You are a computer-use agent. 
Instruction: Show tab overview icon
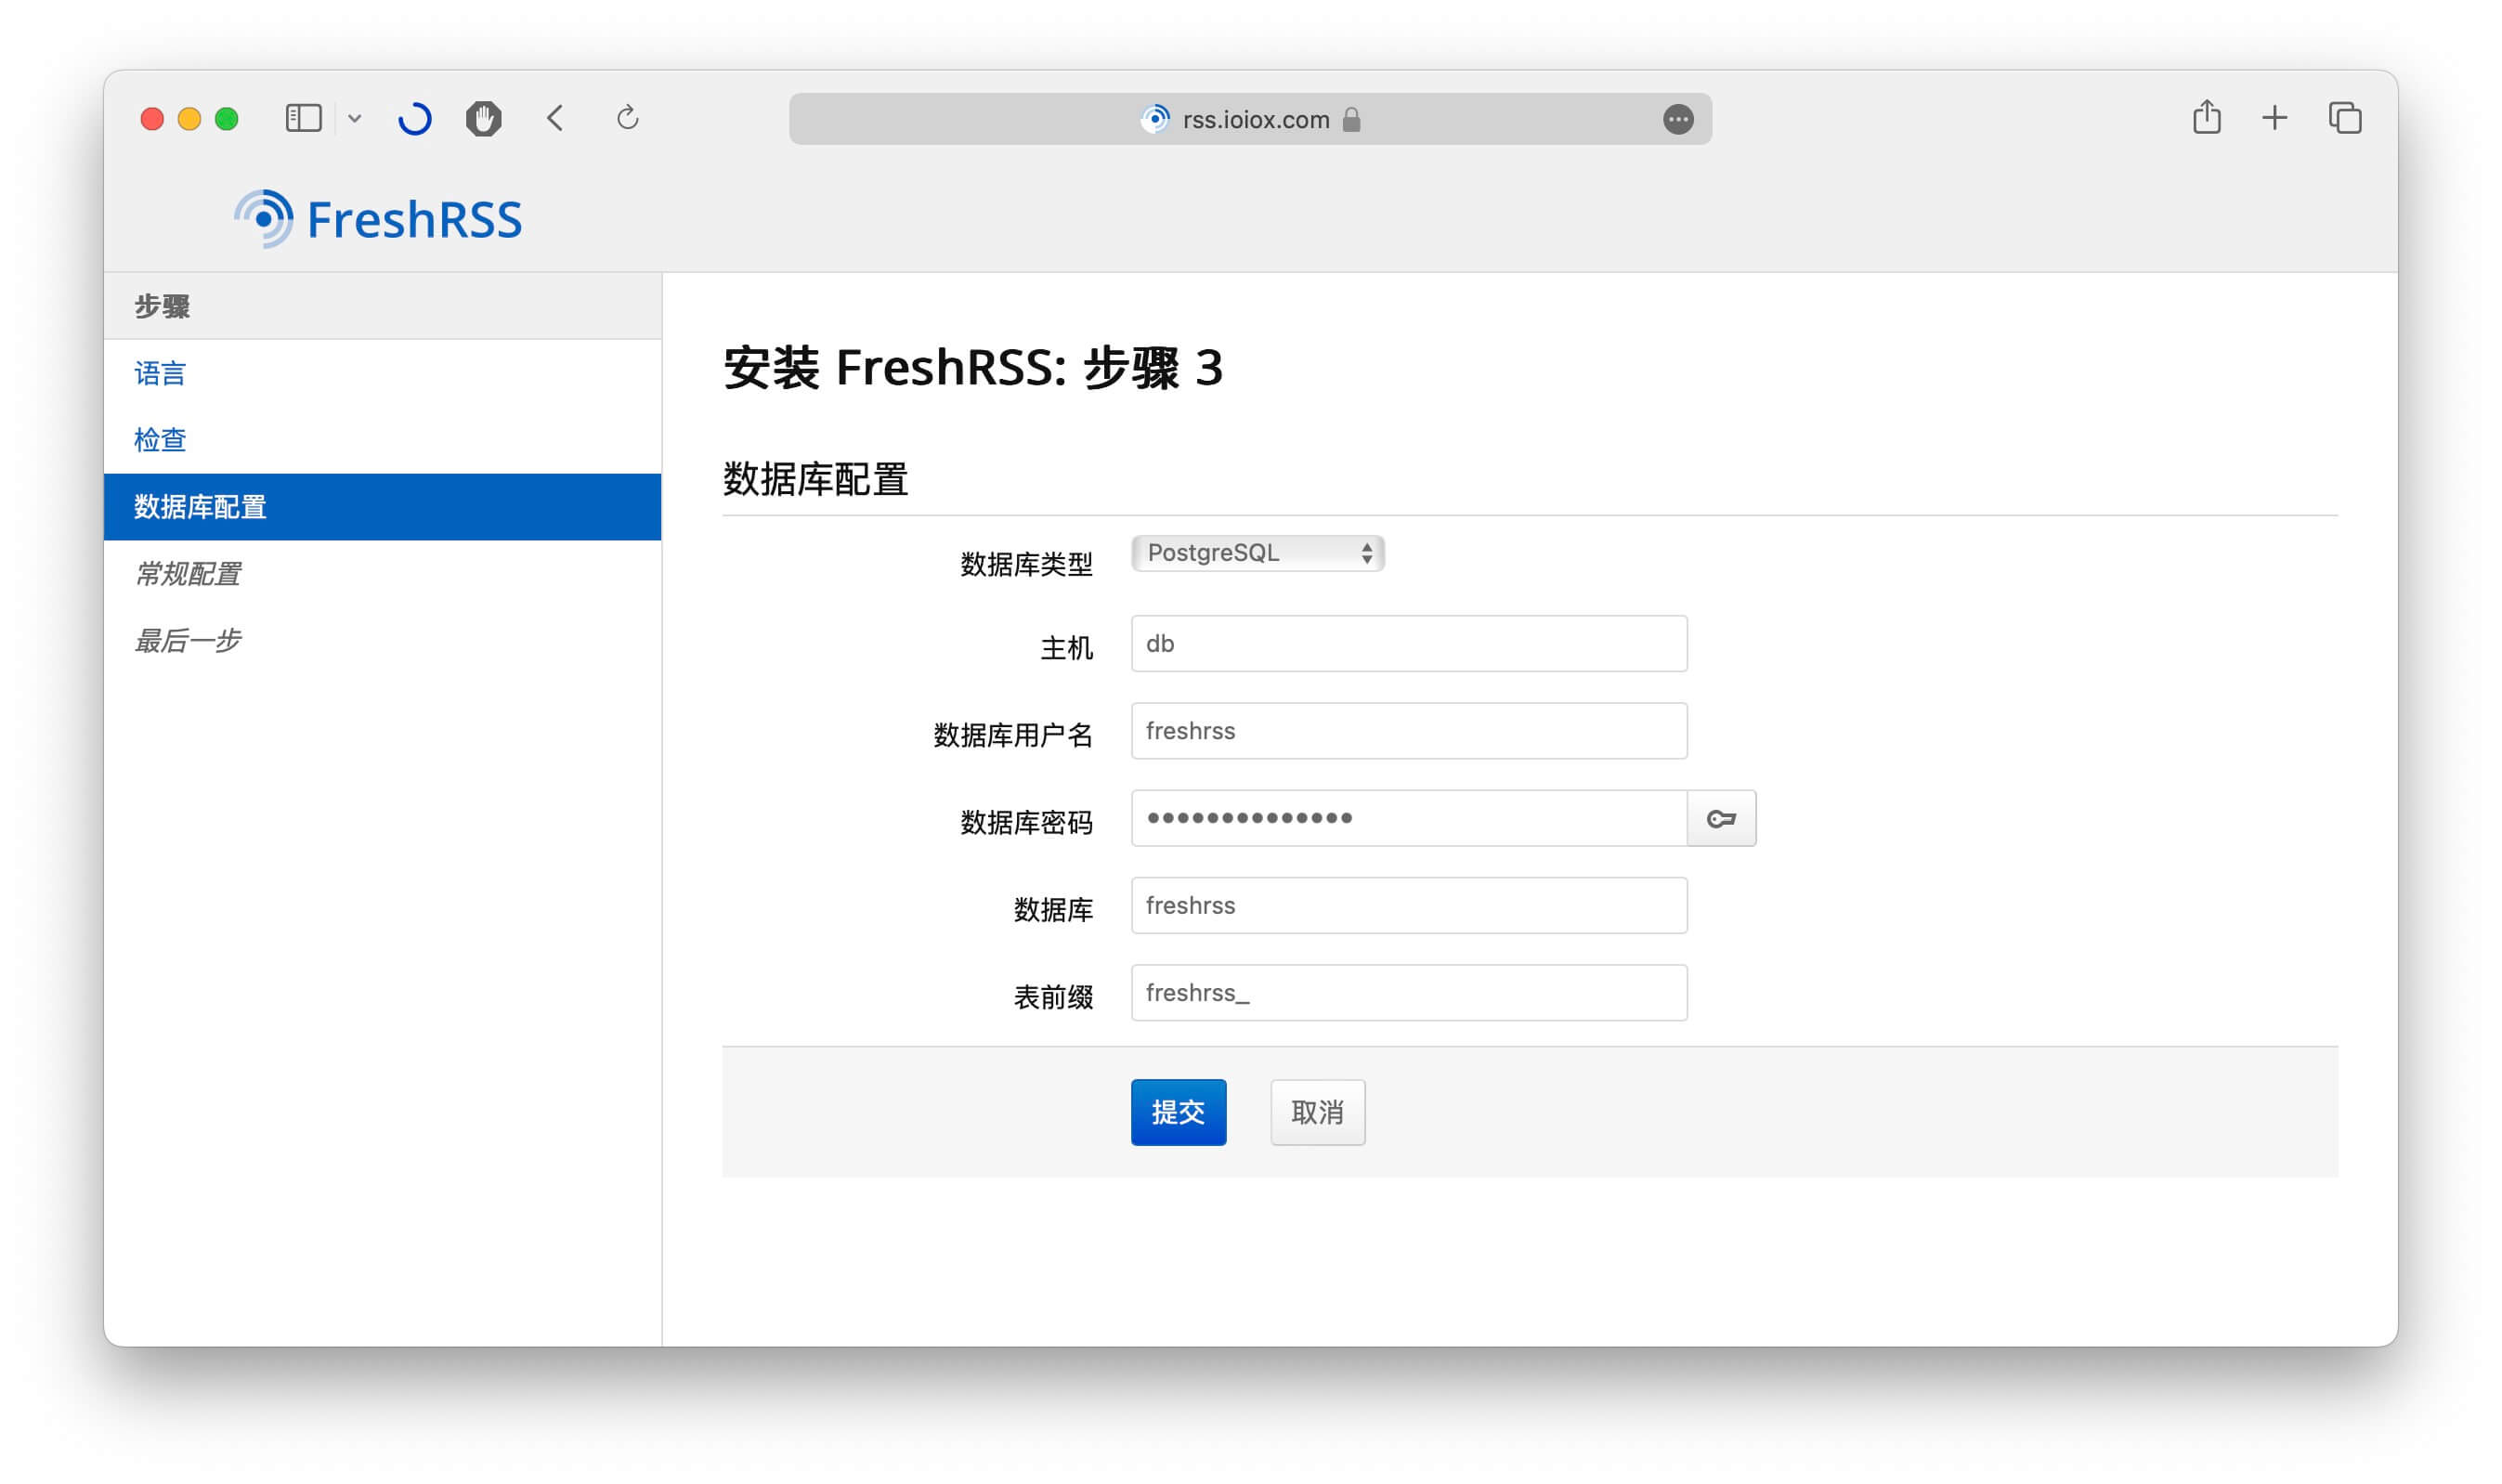[x=2344, y=118]
